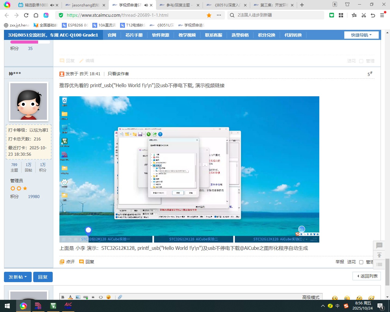Open 高级模式 for the reply editor
The height and width of the screenshot is (312, 390).
click(311, 297)
